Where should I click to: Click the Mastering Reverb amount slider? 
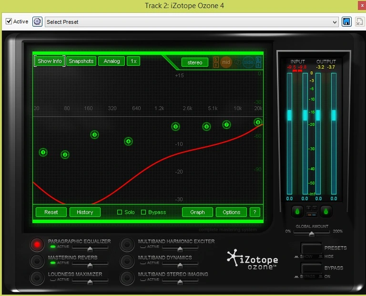pos(90,265)
